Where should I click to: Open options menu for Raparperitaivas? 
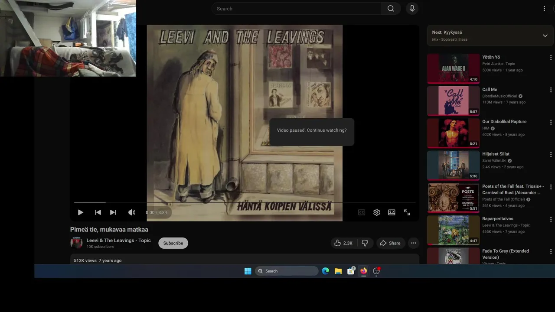click(x=551, y=219)
